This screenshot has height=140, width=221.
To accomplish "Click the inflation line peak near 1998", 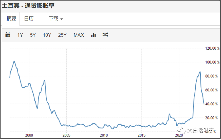I will [x=14, y=61].
